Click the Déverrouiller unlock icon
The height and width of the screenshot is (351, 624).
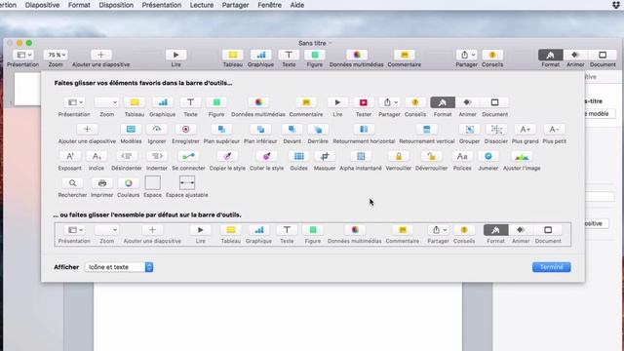(x=431, y=156)
